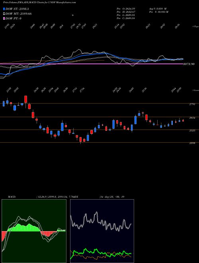The height and width of the screenshot is (263, 199).
Task: Click the chart title mentioning UNDF MunafaSutra.com
Action: [39, 3]
